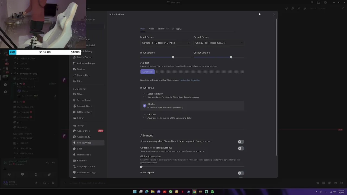Switch to the Soundboard tab
Image resolution: width=347 pixels, height=195 pixels.
coord(163,29)
